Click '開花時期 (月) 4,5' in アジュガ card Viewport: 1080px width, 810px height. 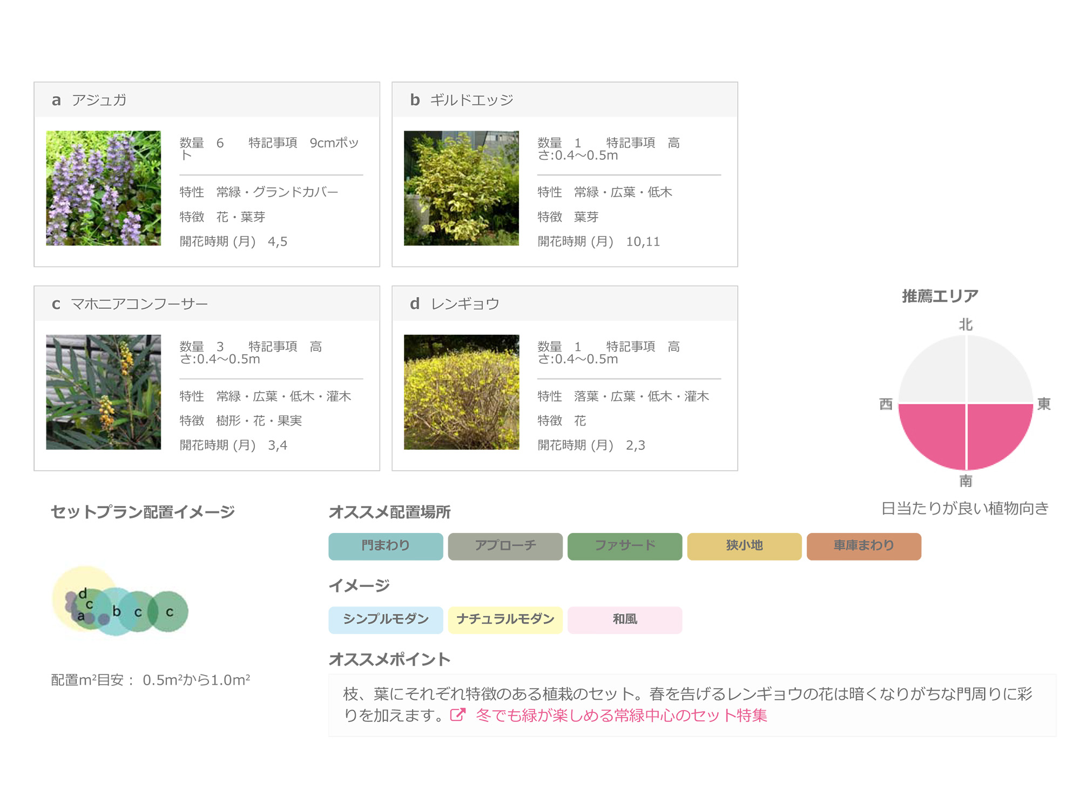pyautogui.click(x=233, y=241)
